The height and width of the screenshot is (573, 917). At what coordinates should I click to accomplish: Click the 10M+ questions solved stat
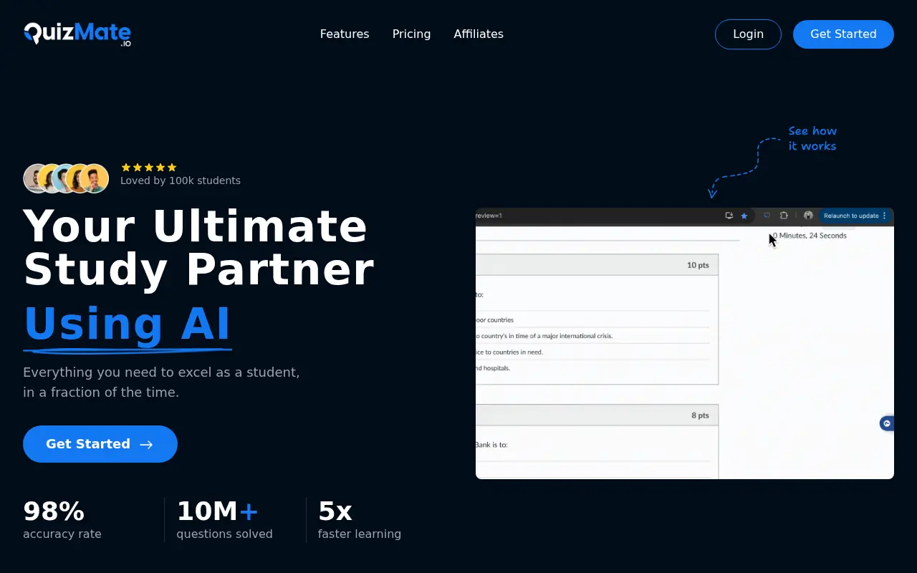[224, 520]
